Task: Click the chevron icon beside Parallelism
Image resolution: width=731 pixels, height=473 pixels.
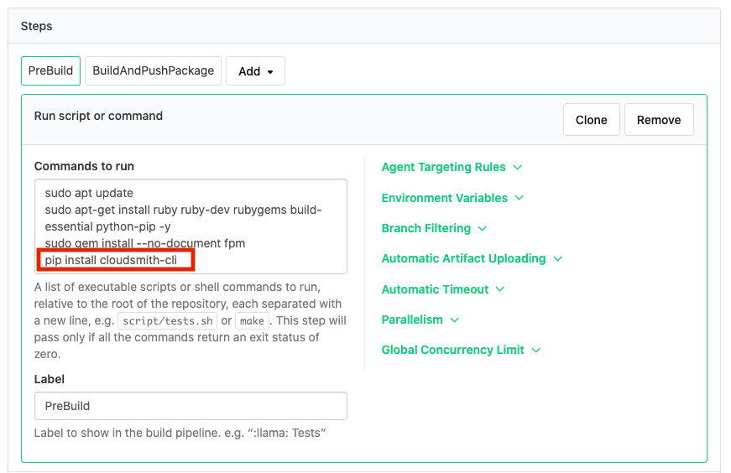Action: pyautogui.click(x=455, y=320)
